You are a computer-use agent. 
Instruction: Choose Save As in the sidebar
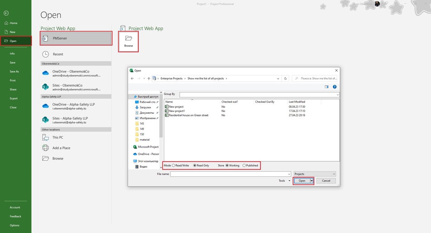(x=15, y=72)
